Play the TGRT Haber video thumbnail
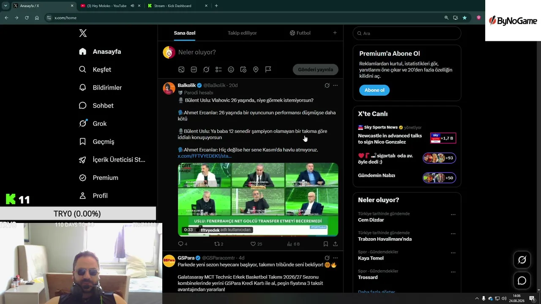The width and height of the screenshot is (541, 304). pos(258,200)
